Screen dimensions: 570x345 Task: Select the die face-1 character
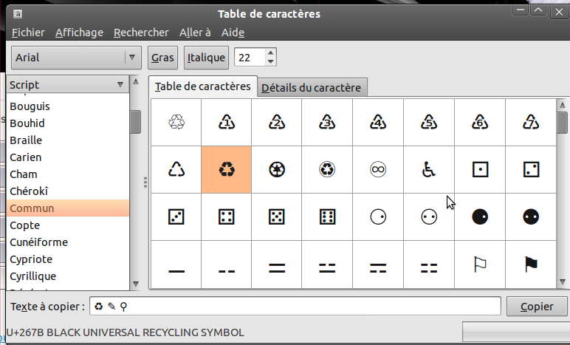(x=480, y=169)
